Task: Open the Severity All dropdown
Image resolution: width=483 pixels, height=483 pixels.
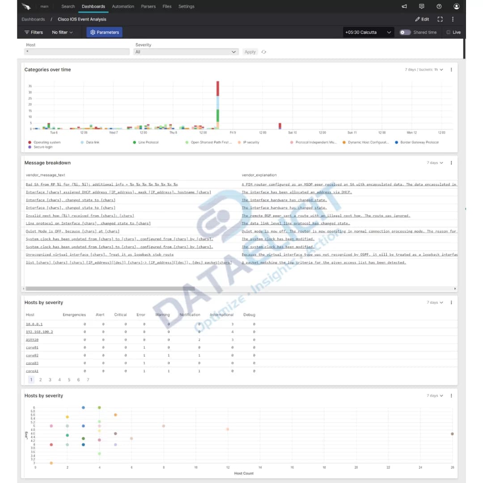Action: (x=186, y=51)
